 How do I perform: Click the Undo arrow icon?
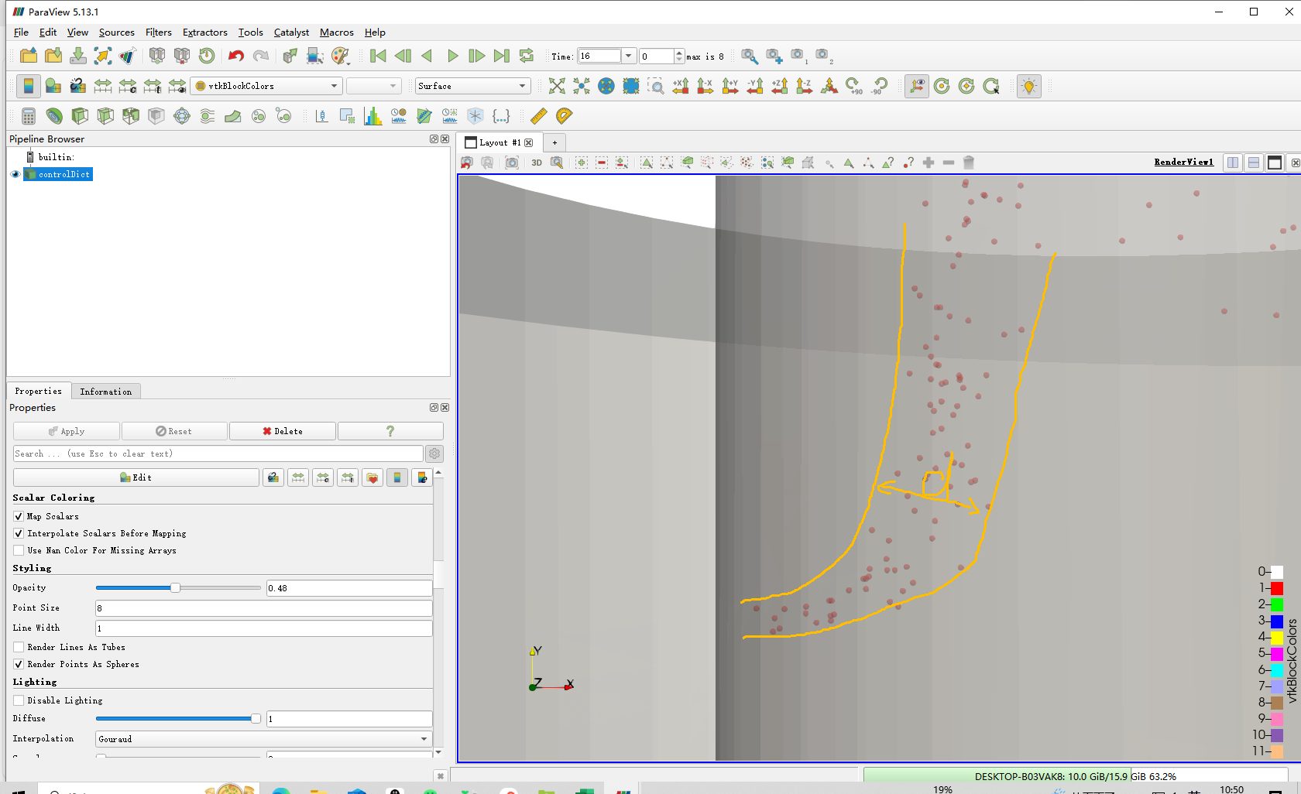(x=236, y=56)
